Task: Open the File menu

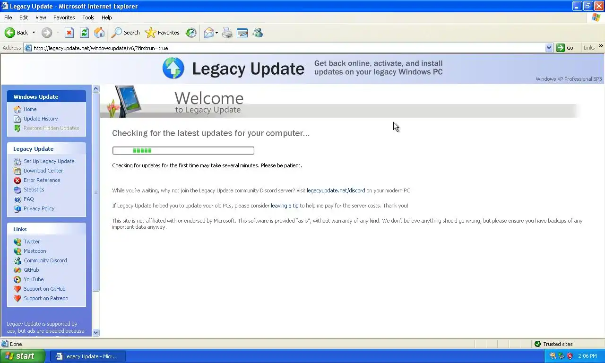Action: [x=8, y=17]
